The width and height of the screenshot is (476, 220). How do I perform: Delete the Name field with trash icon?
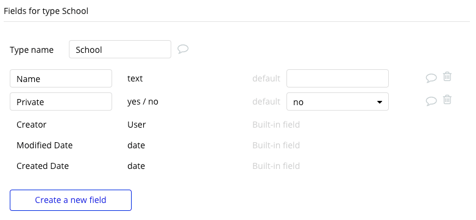tap(447, 77)
